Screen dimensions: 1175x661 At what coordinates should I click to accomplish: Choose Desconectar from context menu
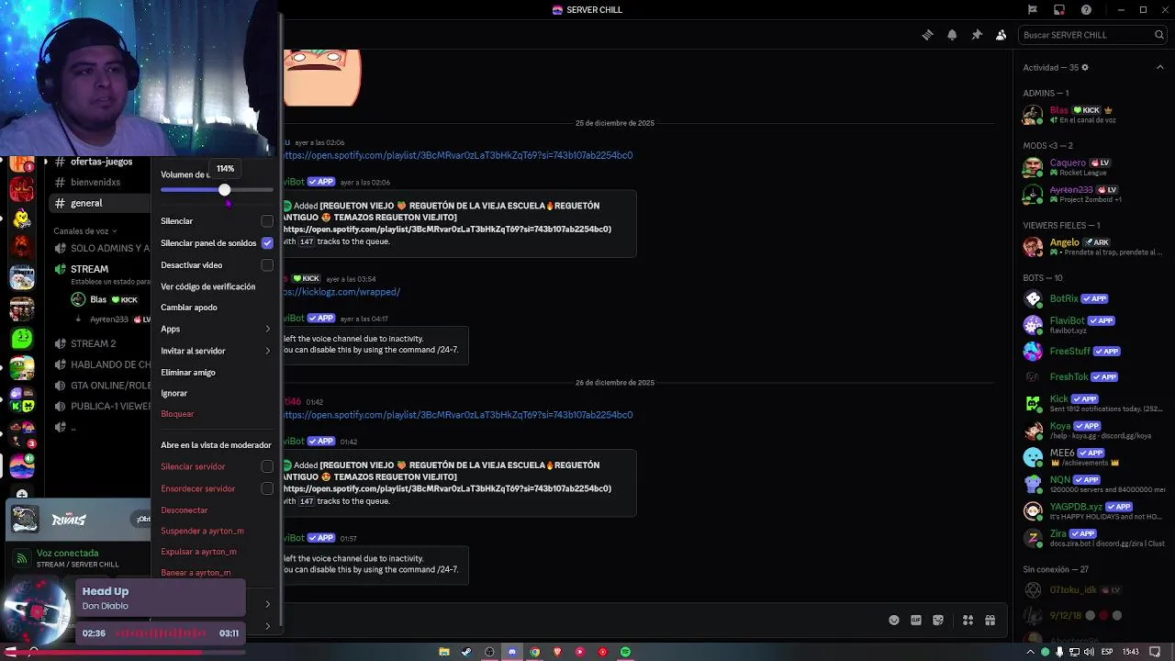pyautogui.click(x=185, y=510)
